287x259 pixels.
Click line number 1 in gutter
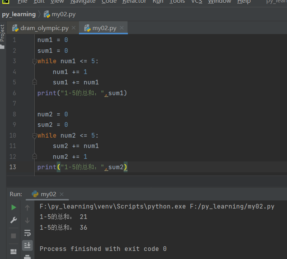14,40
